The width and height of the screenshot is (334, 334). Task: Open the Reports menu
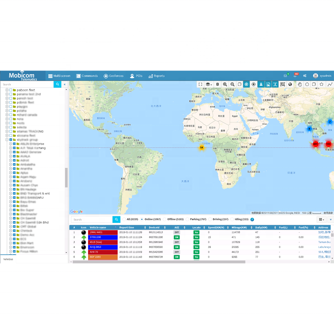tap(156, 76)
